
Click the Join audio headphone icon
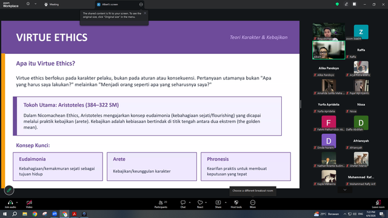click(10, 202)
